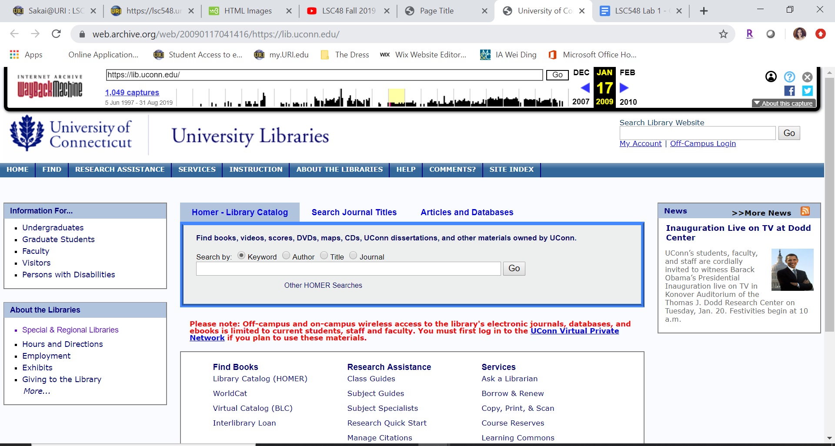Go to next capture with right arrow
Viewport: 835px width, 446px height.
tap(624, 88)
